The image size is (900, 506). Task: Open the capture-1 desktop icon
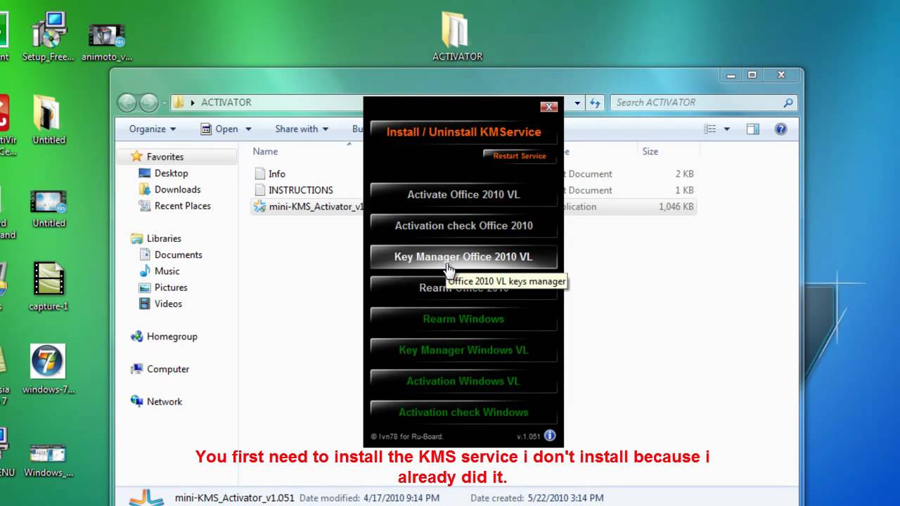49,279
